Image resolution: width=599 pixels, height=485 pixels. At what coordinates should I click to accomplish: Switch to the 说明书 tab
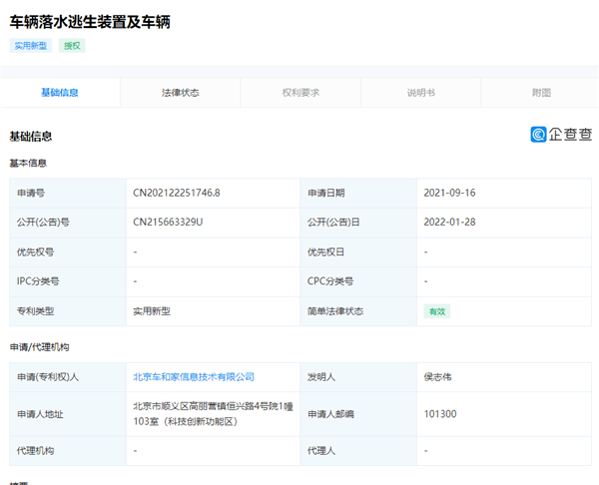coord(420,93)
